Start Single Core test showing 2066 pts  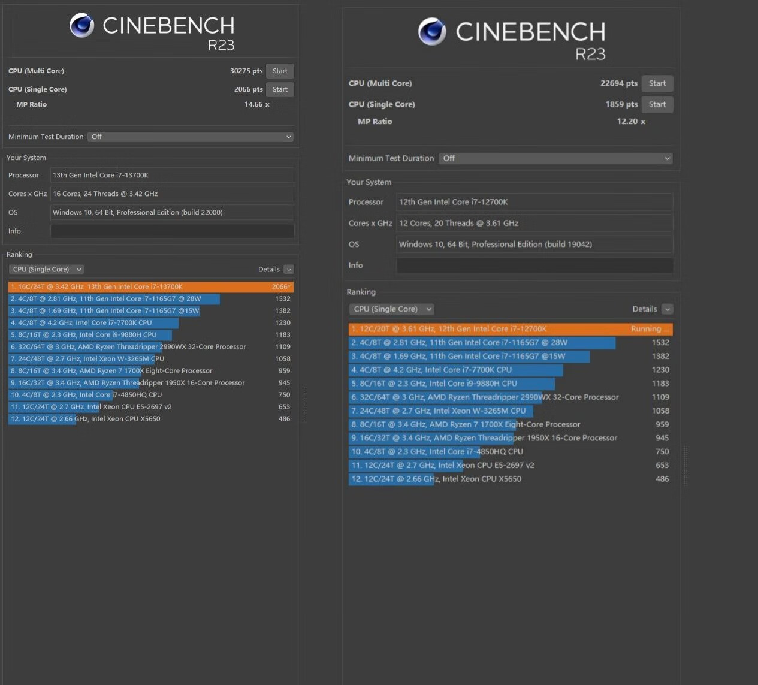point(280,89)
